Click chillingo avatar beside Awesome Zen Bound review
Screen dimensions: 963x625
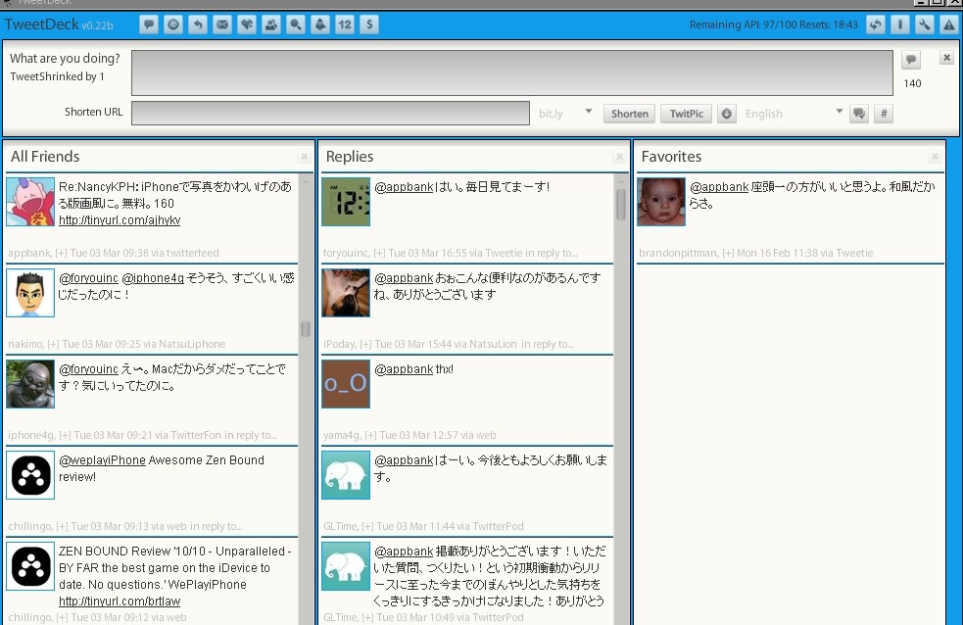(x=30, y=475)
